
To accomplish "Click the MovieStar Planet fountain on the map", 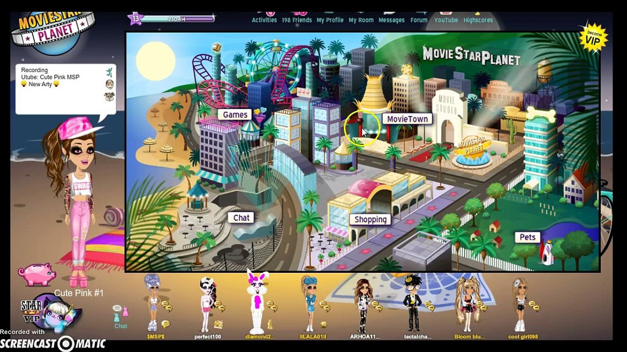I will pyautogui.click(x=473, y=152).
